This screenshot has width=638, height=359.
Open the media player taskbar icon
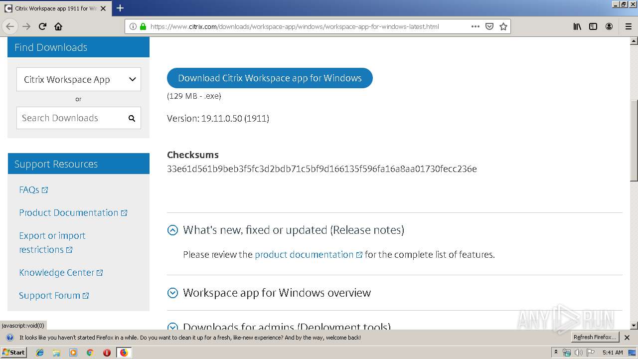(x=73, y=353)
